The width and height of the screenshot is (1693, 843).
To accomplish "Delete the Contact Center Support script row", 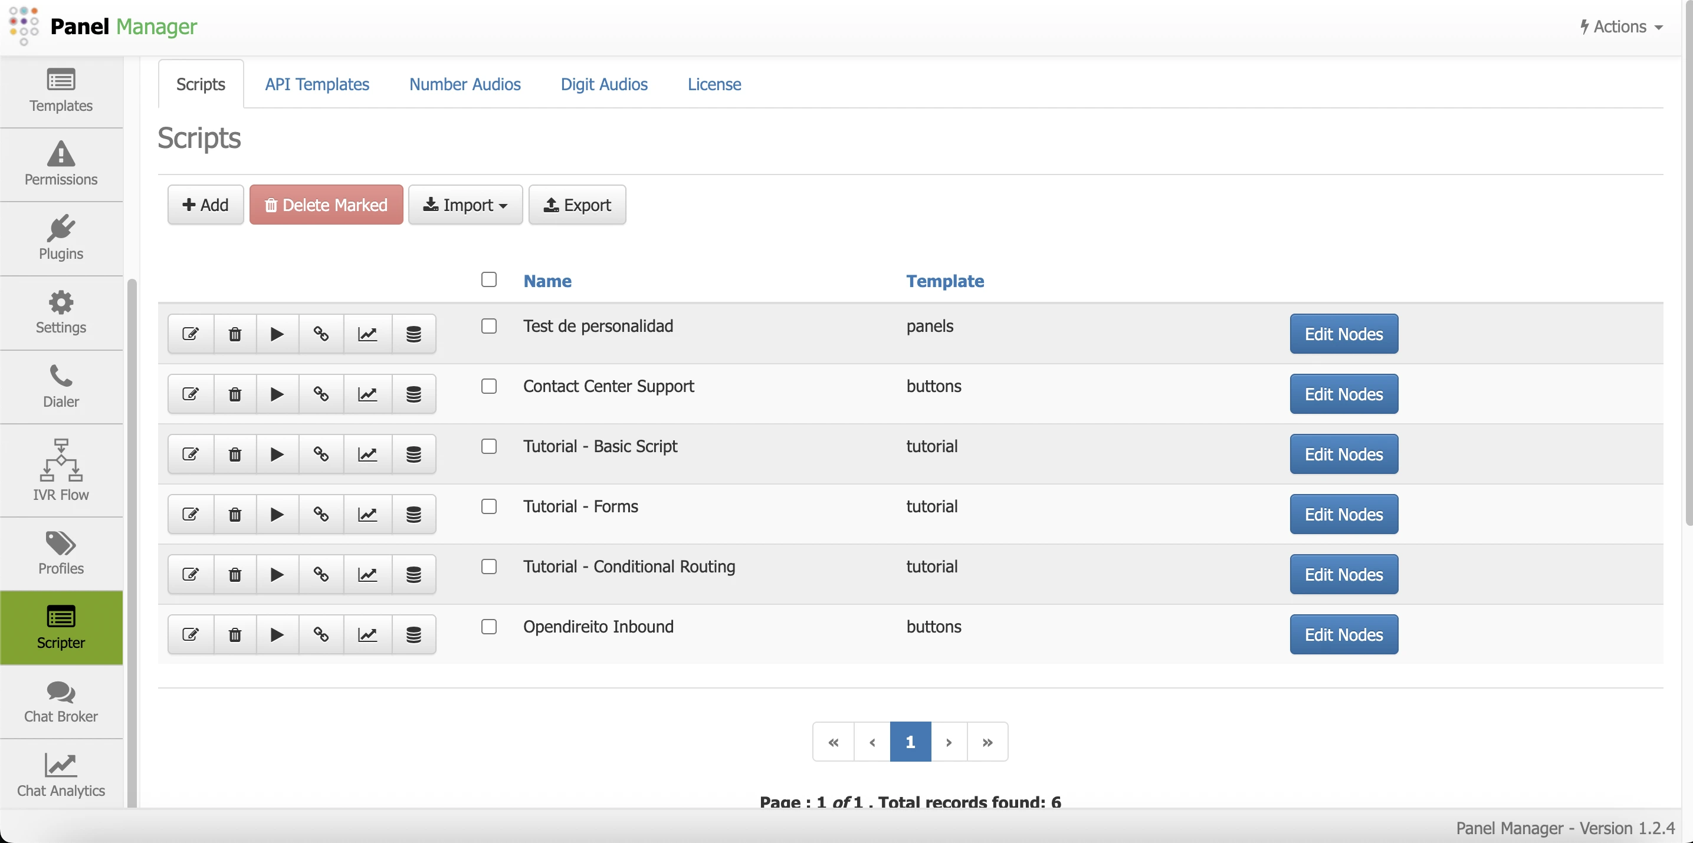I will pos(235,394).
